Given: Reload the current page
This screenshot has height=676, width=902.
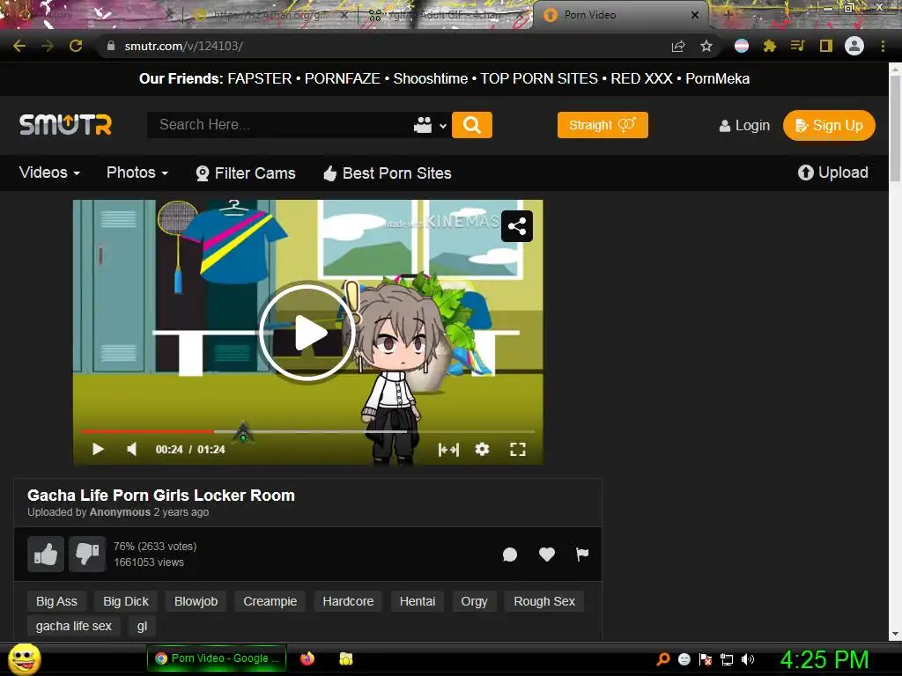Looking at the screenshot, I should click(x=76, y=46).
